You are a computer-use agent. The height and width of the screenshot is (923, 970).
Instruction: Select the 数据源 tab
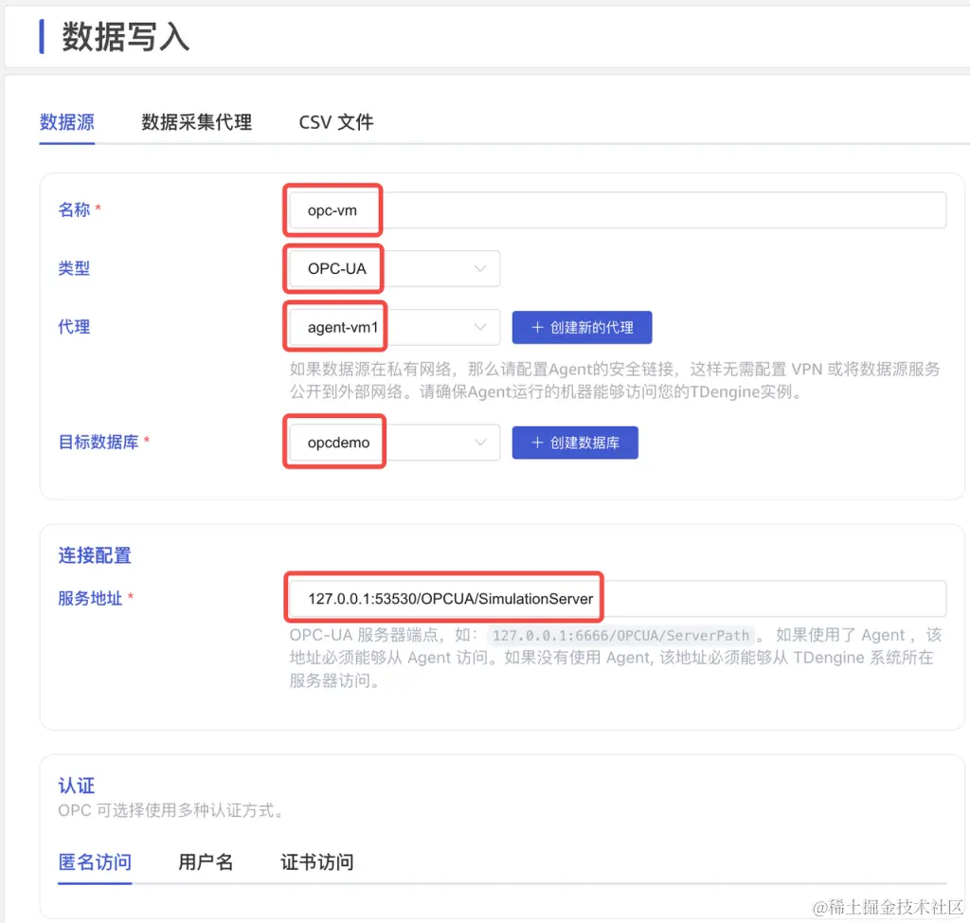point(66,122)
